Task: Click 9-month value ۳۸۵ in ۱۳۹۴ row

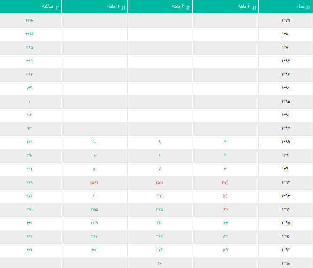Action: pyautogui.click(x=94, y=209)
